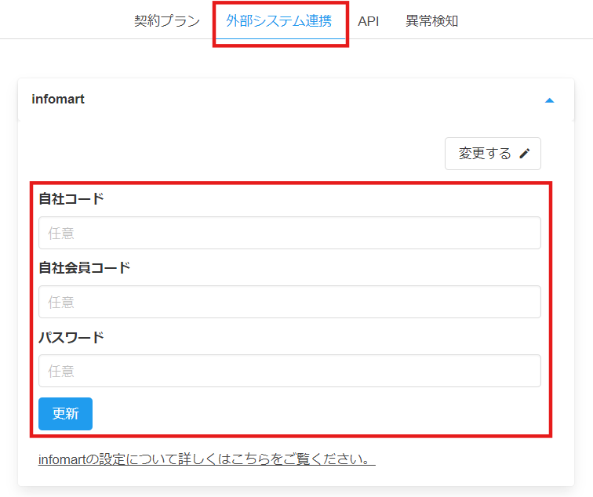This screenshot has height=497, width=593.
Task: Click the 変更する edit button
Action: pyautogui.click(x=493, y=154)
